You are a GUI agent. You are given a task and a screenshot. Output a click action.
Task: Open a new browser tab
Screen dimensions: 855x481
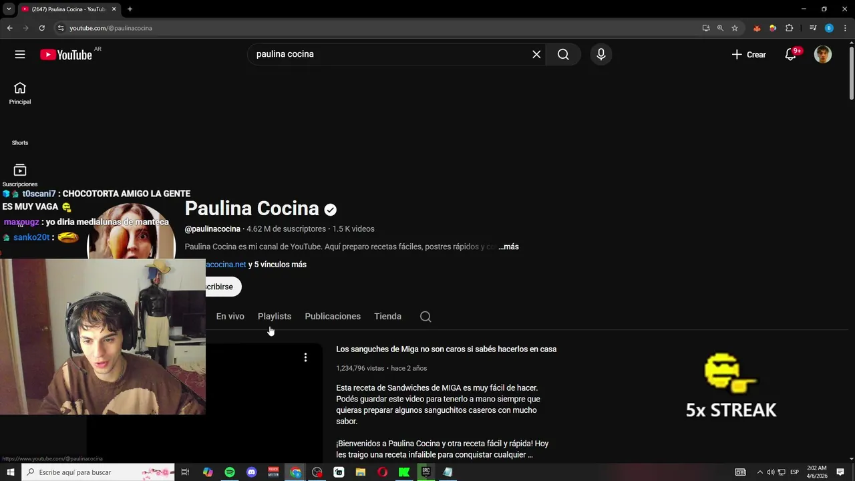[130, 9]
